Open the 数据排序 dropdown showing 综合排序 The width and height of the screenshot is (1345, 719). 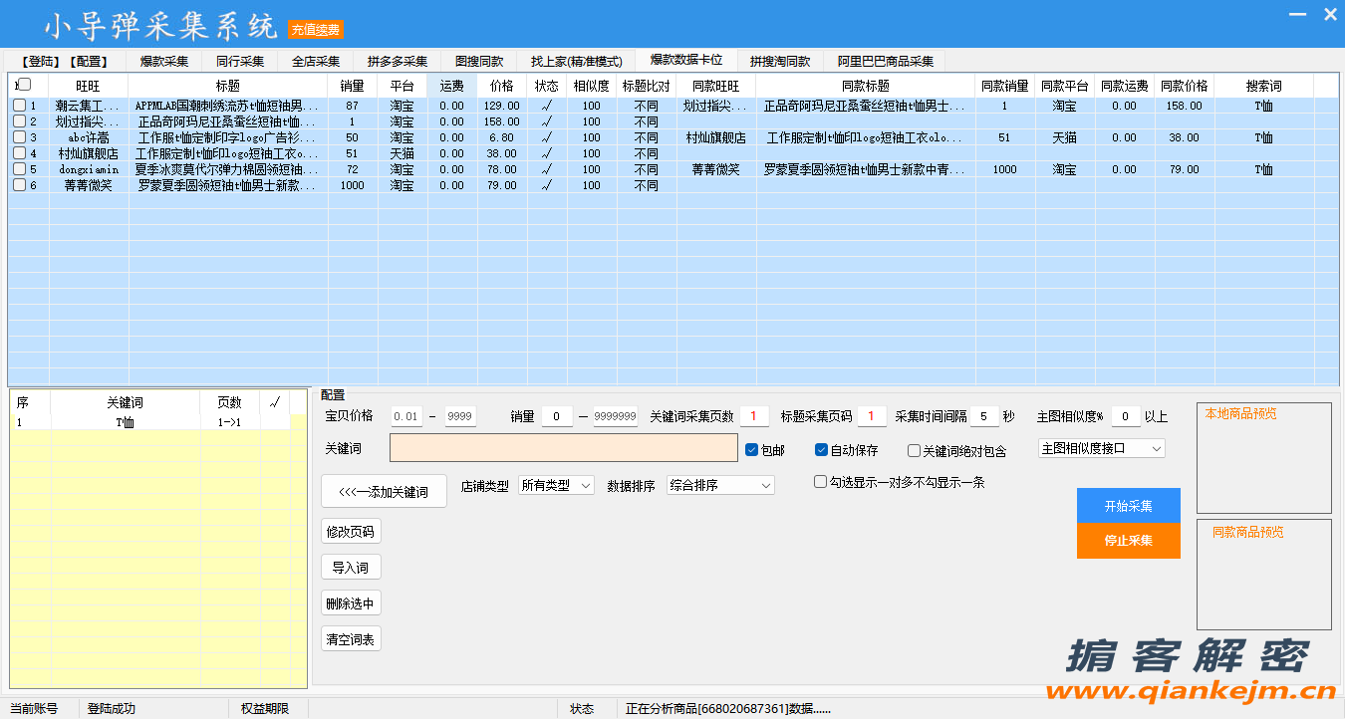tap(720, 485)
